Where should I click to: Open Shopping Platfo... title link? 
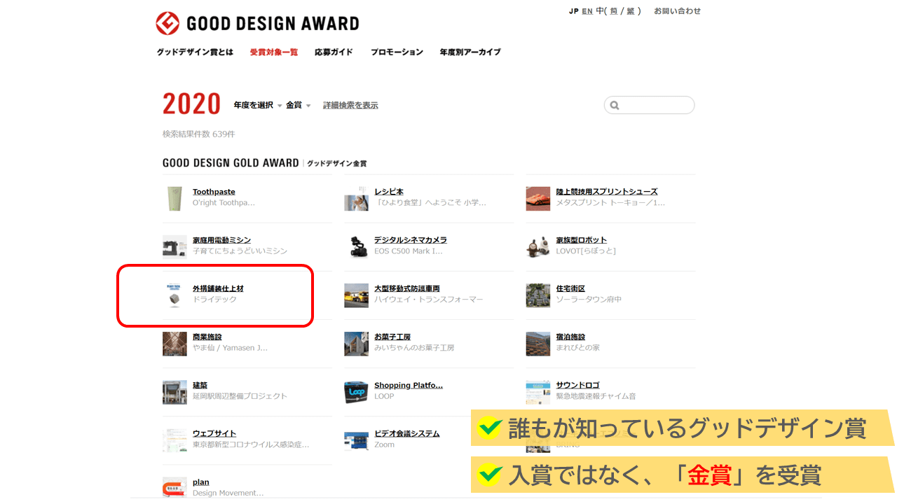[x=409, y=385]
